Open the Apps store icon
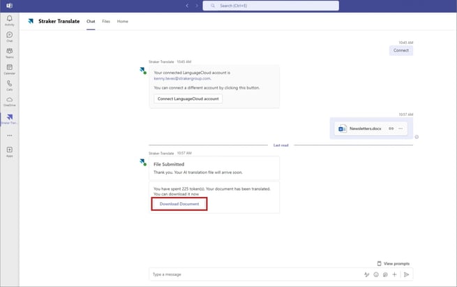Screen dimensions: 457x287 tap(9, 152)
